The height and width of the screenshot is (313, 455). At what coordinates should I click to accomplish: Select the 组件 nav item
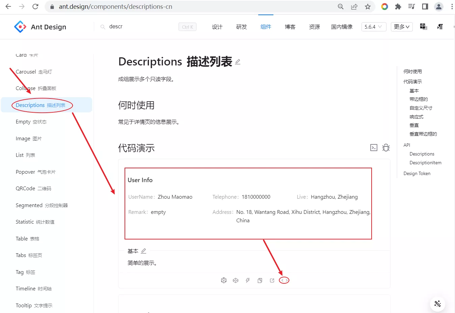pos(266,27)
